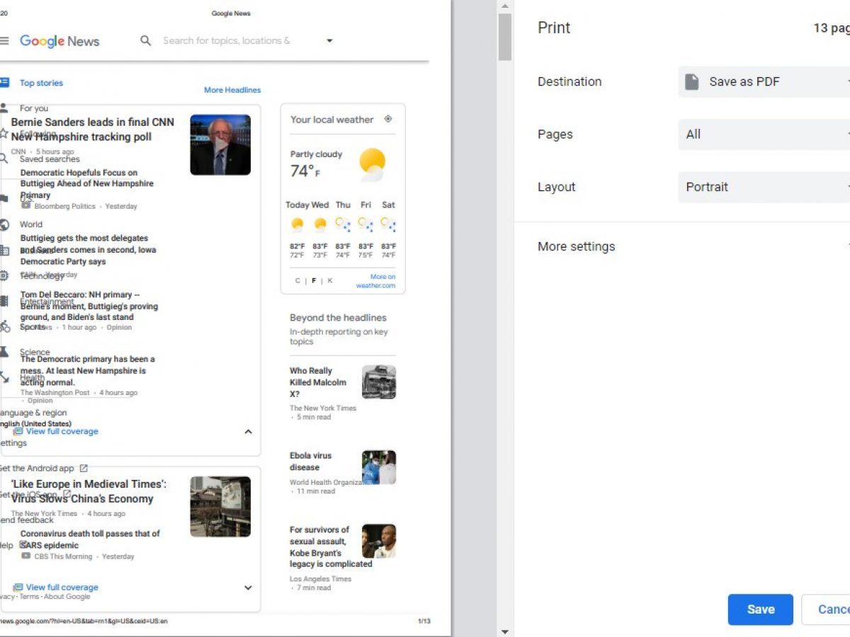
Task: Open the Layout Portrait dropdown
Action: tap(764, 188)
